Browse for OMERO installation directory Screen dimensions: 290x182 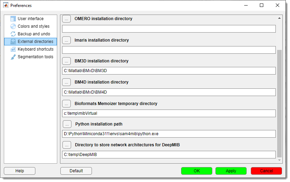click(x=67, y=19)
